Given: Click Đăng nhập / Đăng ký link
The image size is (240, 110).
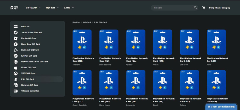Looking at the screenshot, I should click(219, 8).
